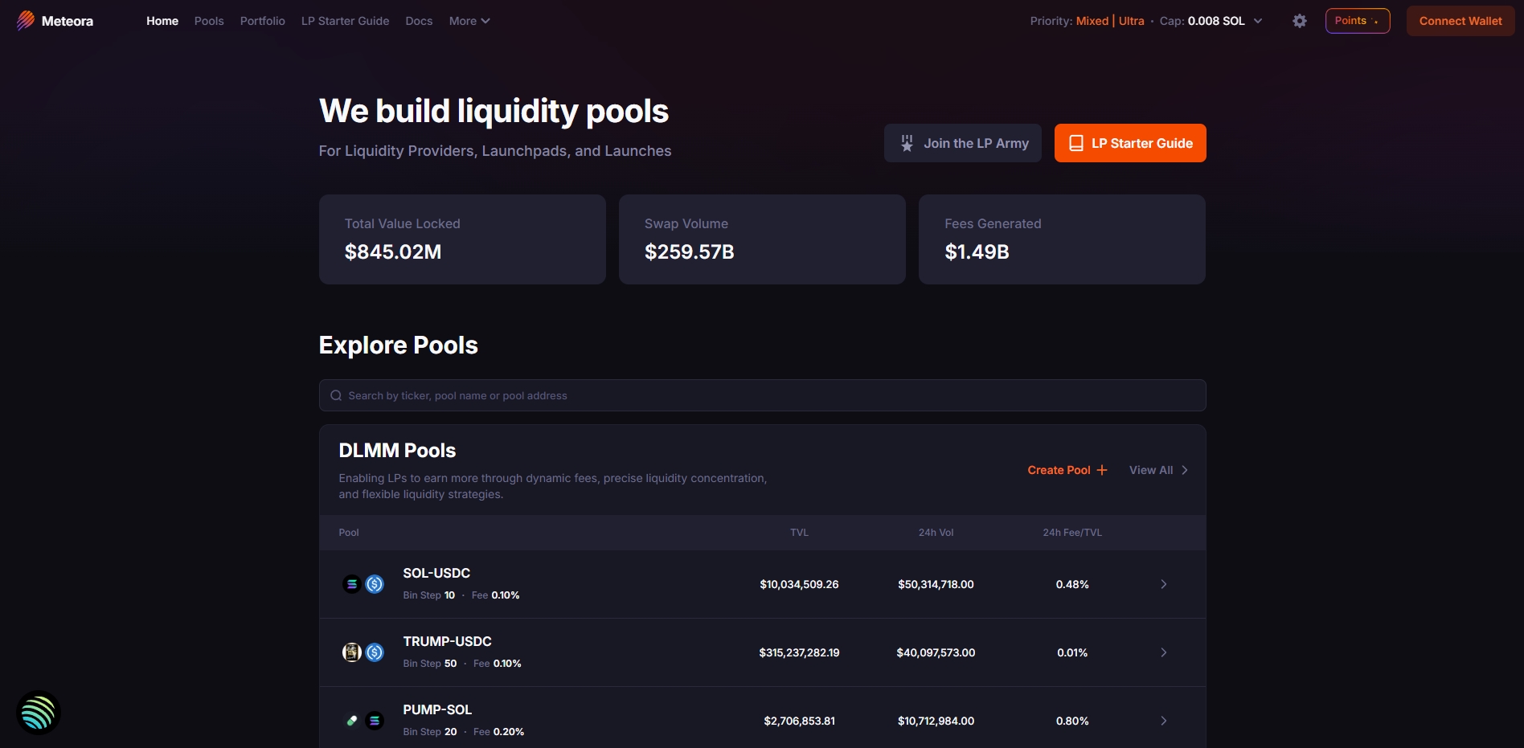The width and height of the screenshot is (1524, 748).
Task: Follow the View All DLMM pools link
Action: [x=1157, y=470]
